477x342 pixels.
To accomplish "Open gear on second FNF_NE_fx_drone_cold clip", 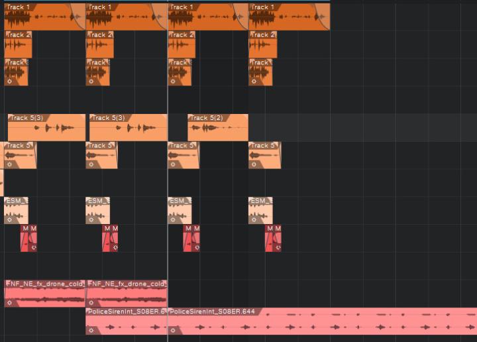I will click(91, 303).
